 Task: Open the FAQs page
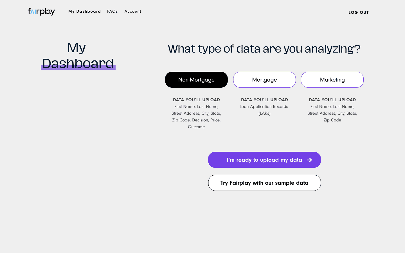click(x=112, y=11)
